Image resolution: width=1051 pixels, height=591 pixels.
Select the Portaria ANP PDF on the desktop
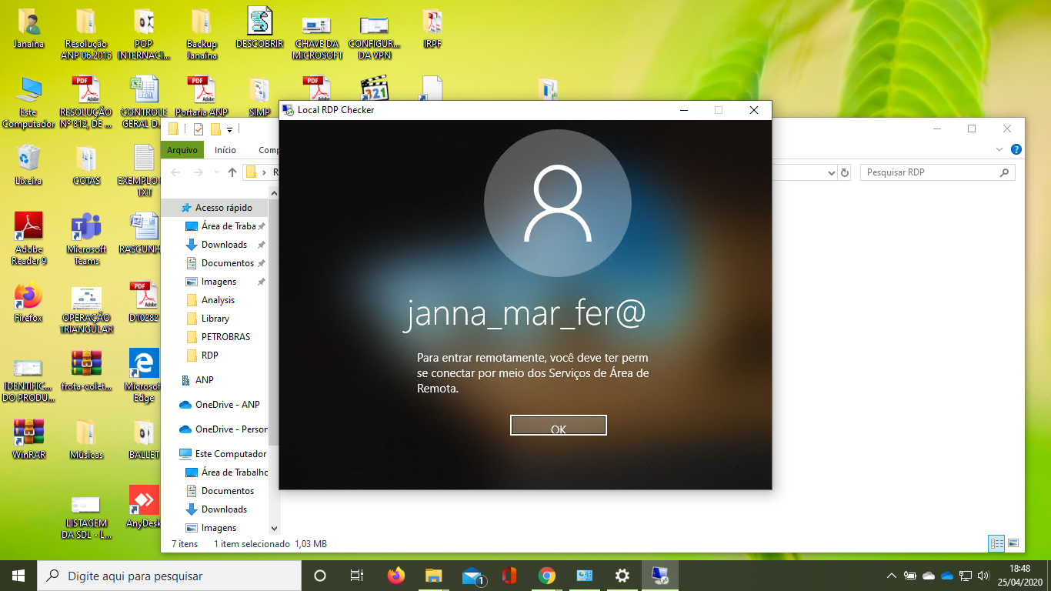(x=202, y=96)
